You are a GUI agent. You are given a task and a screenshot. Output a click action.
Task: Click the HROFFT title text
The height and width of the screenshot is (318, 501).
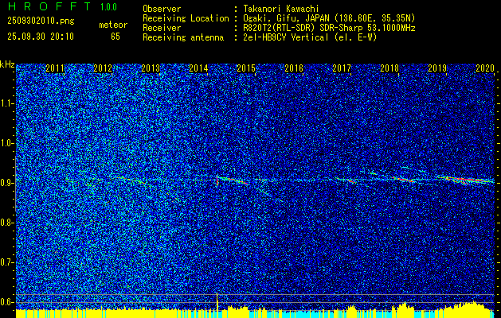click(x=49, y=6)
